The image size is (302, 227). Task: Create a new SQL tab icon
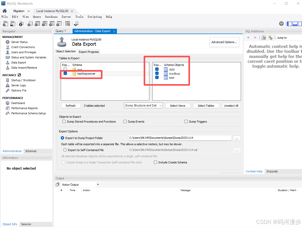tap(5, 24)
